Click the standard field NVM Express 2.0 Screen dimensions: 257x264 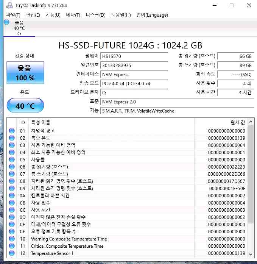177,102
